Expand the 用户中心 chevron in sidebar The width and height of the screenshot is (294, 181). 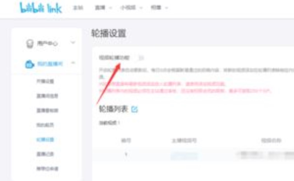click(73, 43)
